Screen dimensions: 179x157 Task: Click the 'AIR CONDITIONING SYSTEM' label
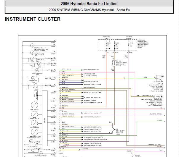92,145
